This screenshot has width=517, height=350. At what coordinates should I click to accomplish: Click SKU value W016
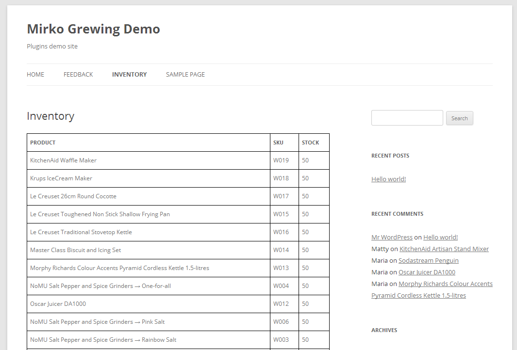(x=281, y=233)
